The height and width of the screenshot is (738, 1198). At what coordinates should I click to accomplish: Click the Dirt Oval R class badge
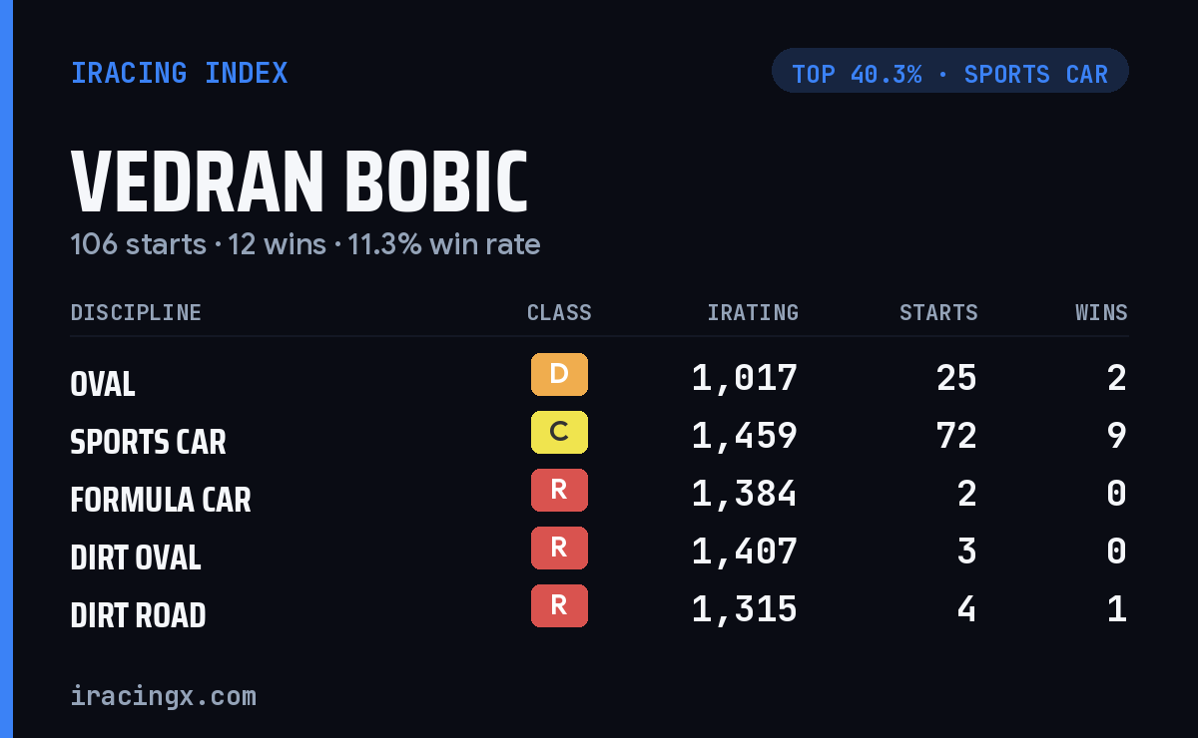tap(559, 549)
